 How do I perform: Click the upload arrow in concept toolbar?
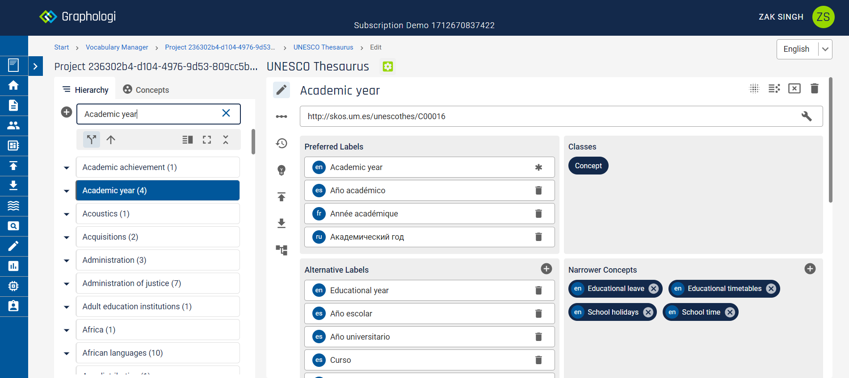[x=282, y=197]
